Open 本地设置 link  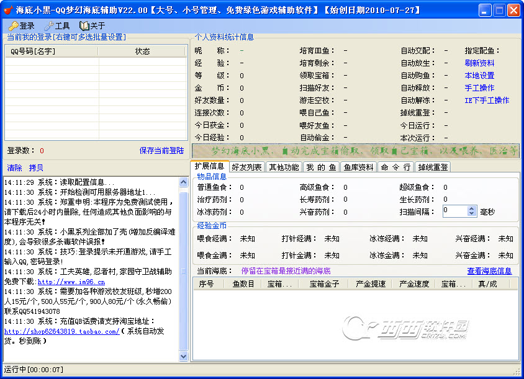click(x=479, y=76)
